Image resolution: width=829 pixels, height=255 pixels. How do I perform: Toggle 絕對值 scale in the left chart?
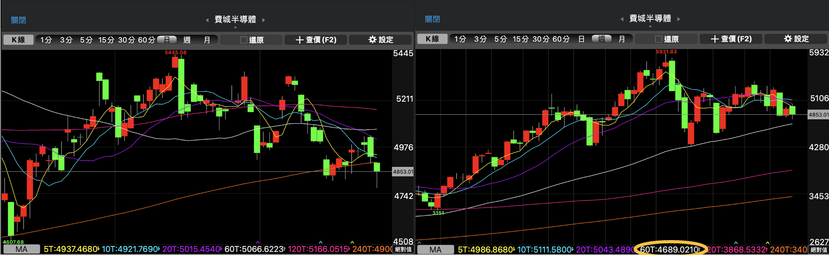(403, 249)
